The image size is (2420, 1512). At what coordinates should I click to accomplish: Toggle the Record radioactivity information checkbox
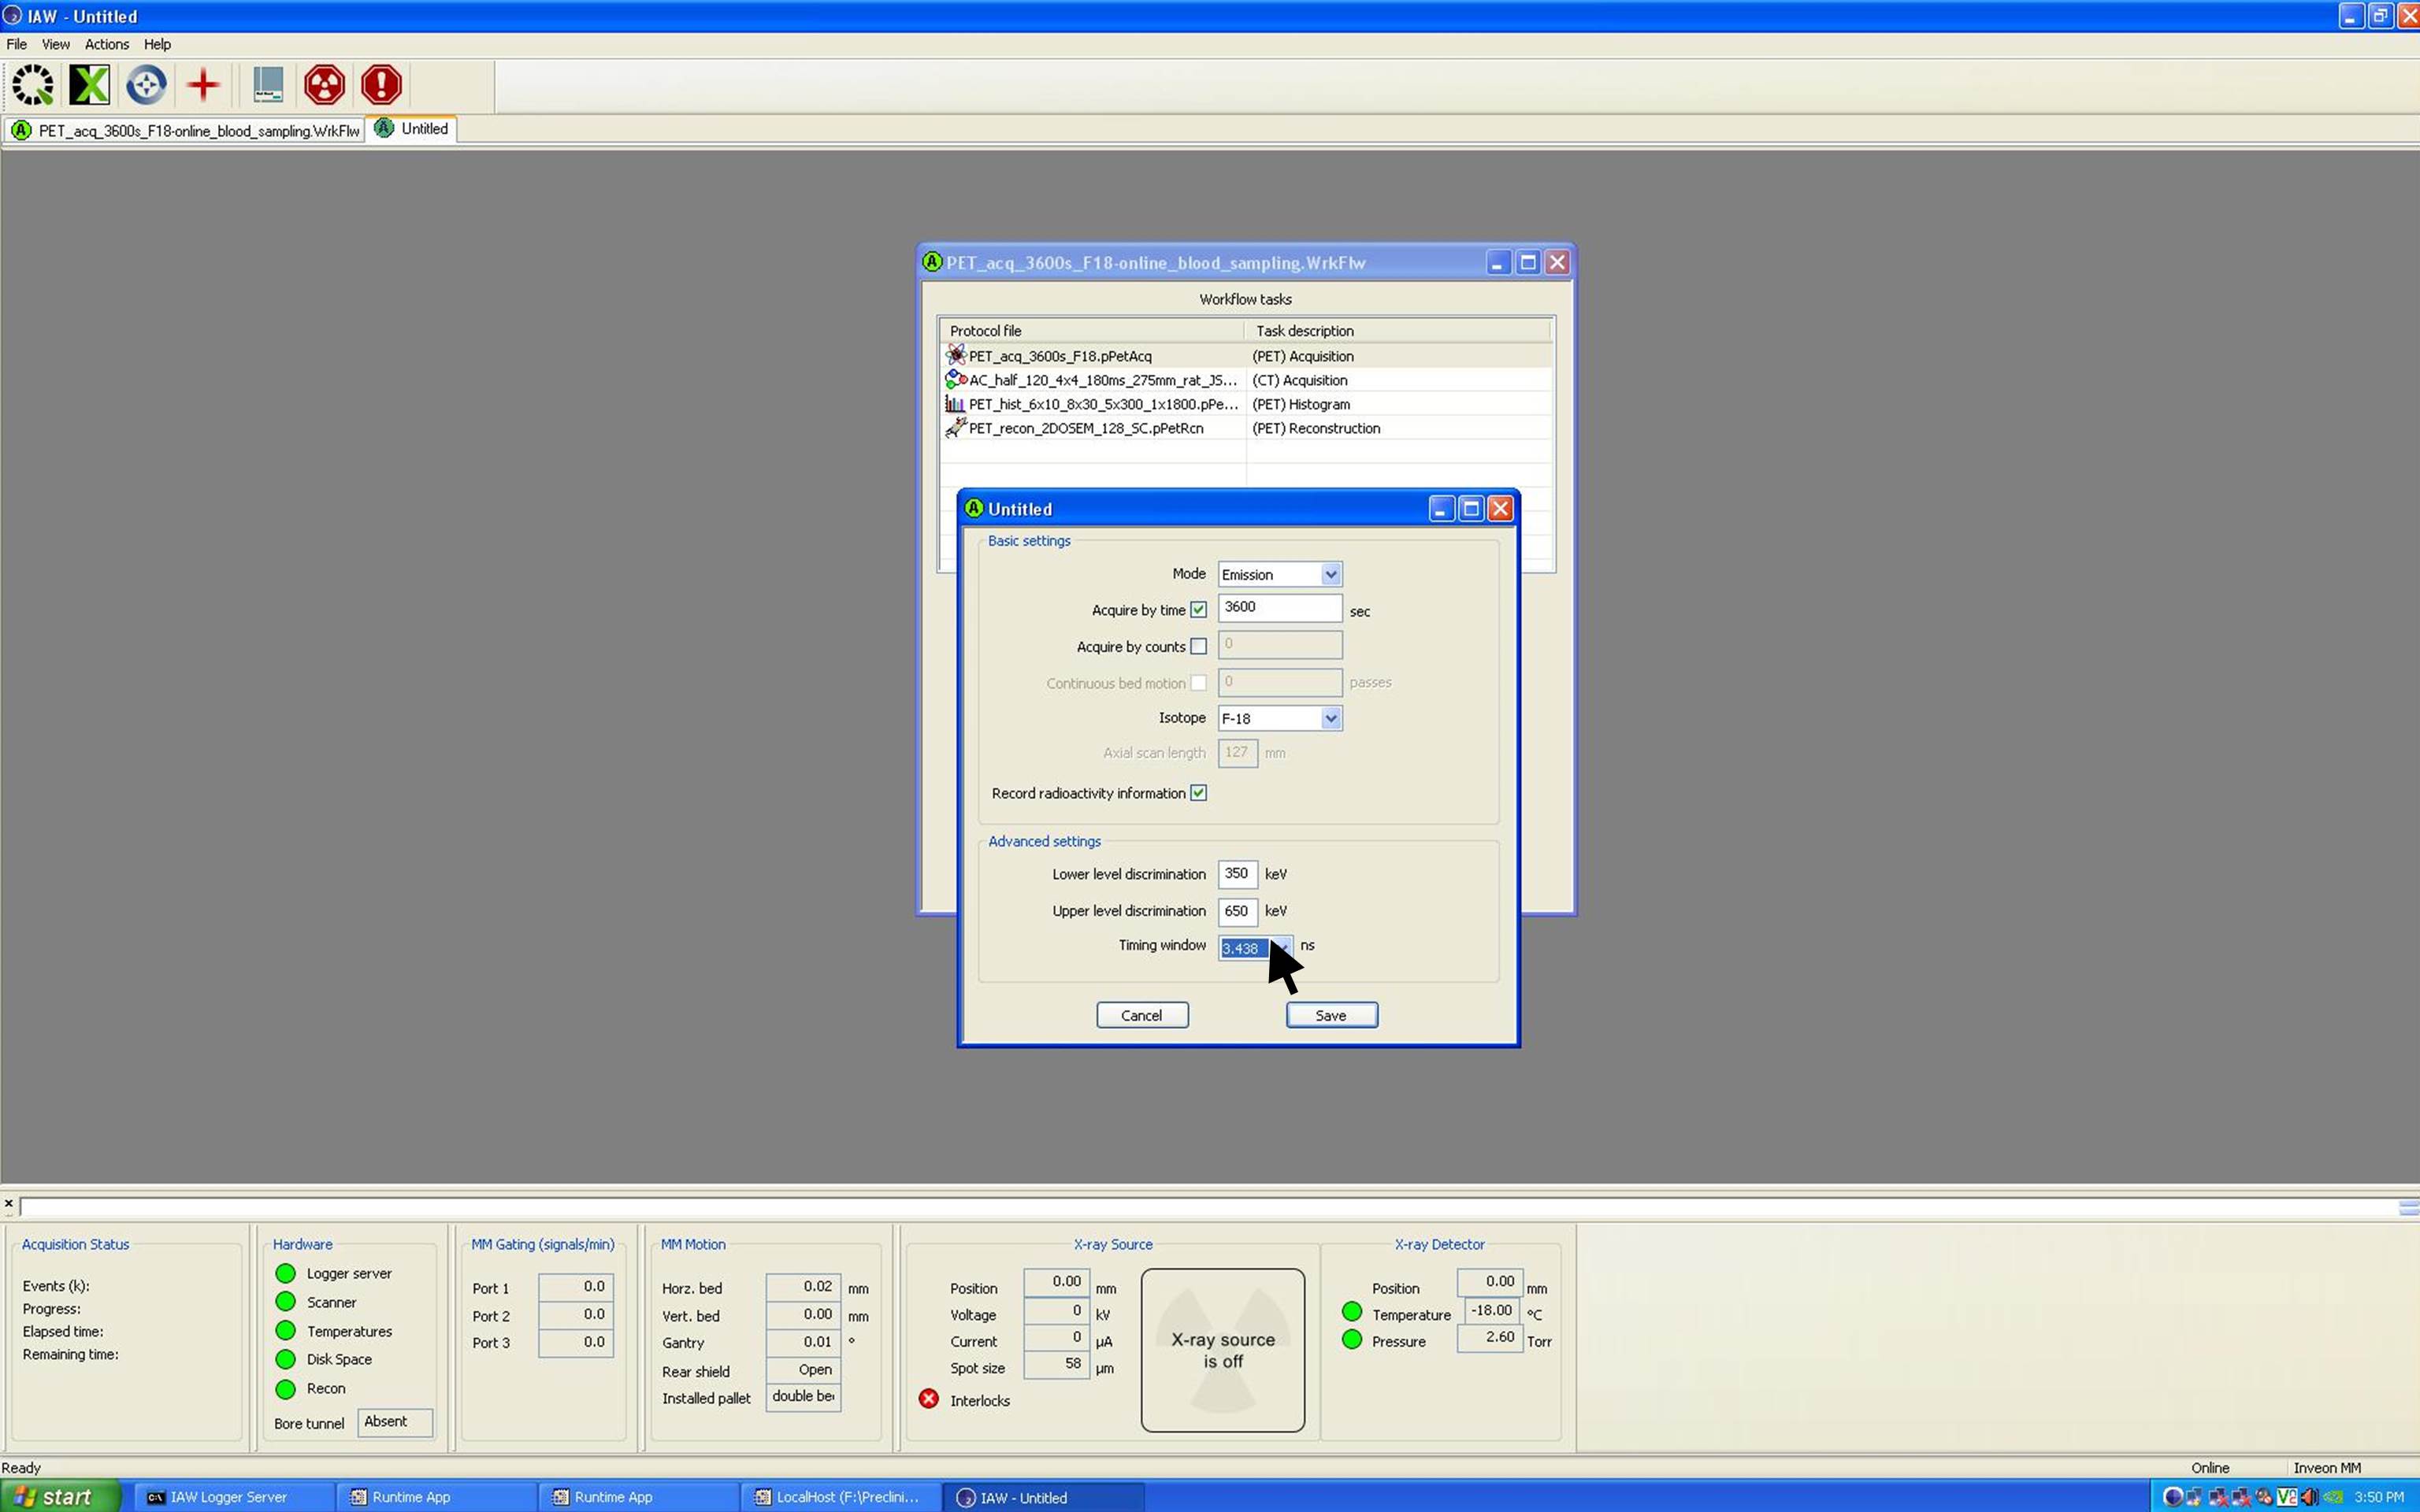(1198, 793)
